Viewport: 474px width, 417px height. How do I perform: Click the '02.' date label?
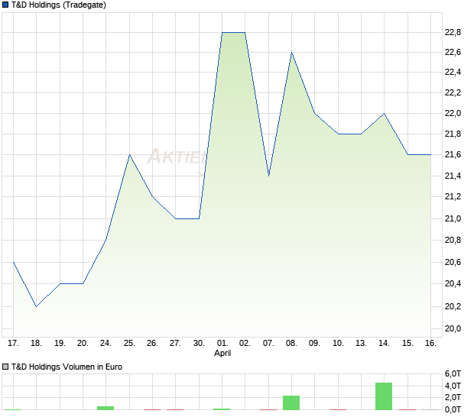click(x=245, y=344)
